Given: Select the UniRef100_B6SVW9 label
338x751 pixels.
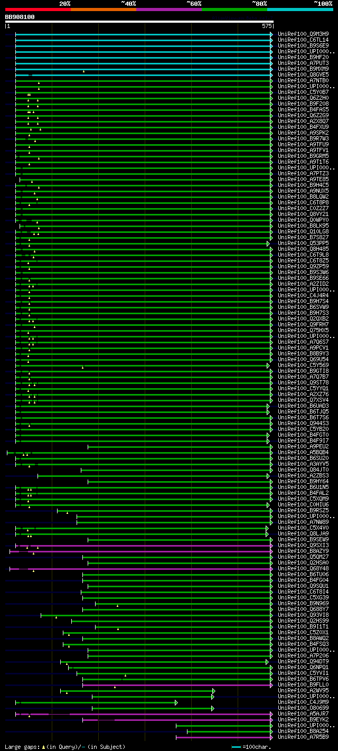Looking at the screenshot, I should coord(304,307).
